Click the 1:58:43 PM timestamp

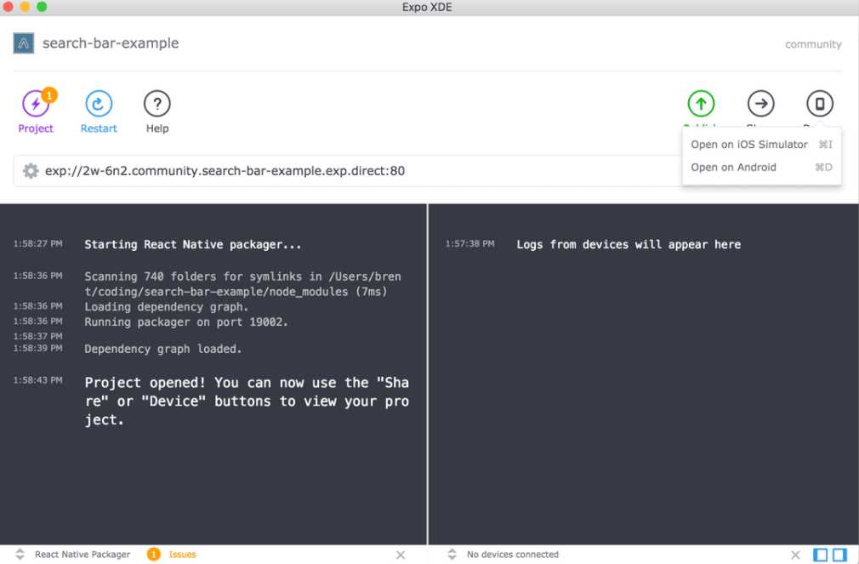tap(37, 380)
